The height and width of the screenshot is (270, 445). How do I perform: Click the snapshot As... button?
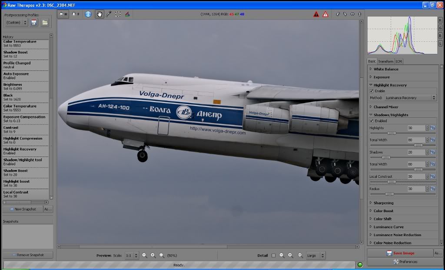[48, 209]
